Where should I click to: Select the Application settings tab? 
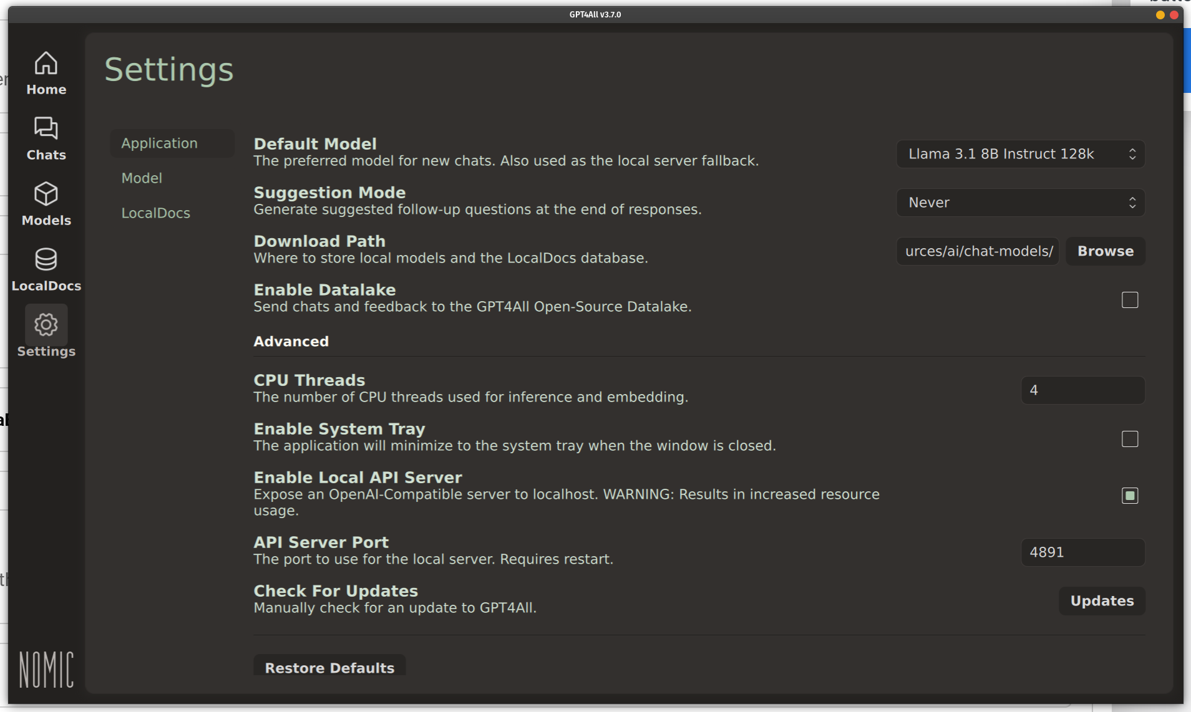coord(159,143)
